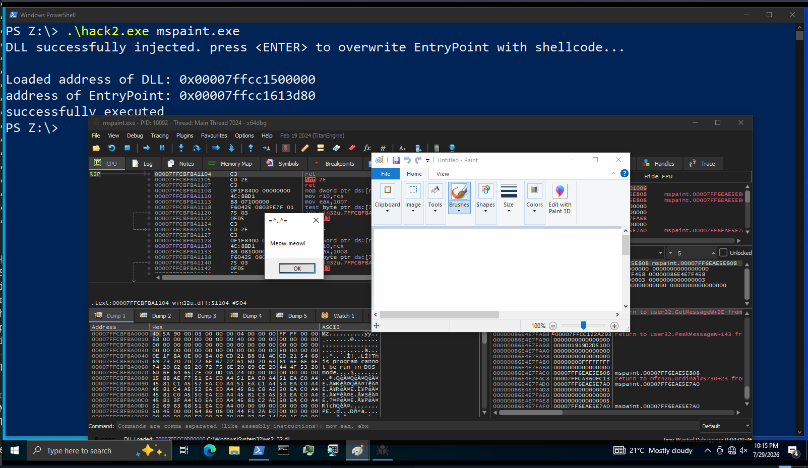
Task: Open the Labels icon in x64dbg toolbar
Action: 336,148
